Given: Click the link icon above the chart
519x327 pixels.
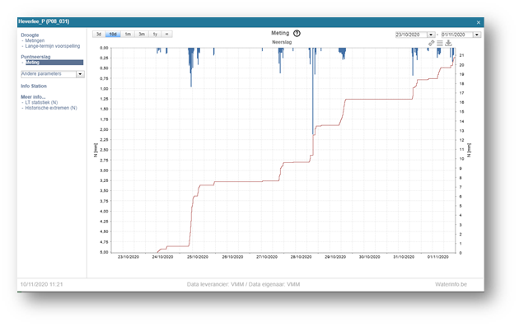Looking at the screenshot, I should tap(432, 43).
